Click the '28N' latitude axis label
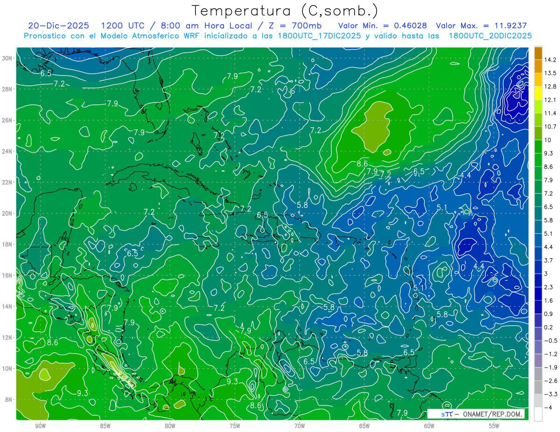560x432 pixels. click(x=7, y=89)
